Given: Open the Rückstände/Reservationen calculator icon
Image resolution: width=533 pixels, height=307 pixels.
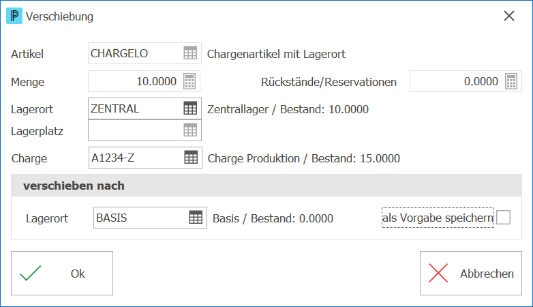Looking at the screenshot, I should point(511,81).
